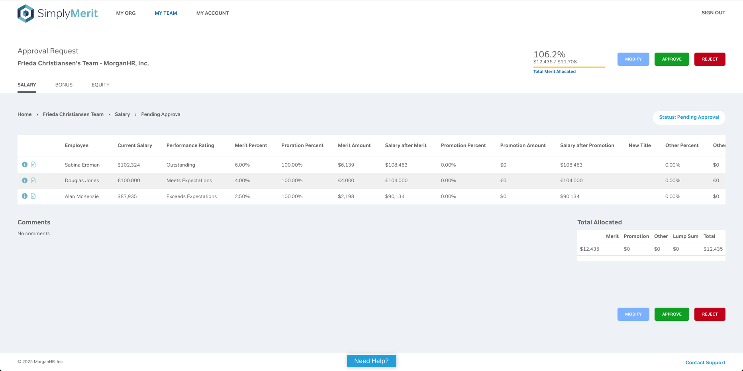Viewport: 743px width, 371px height.
Task: Approve the request using the top APPROVE button
Action: [x=671, y=59]
